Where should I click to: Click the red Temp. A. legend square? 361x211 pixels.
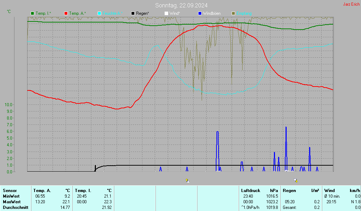click(66, 13)
